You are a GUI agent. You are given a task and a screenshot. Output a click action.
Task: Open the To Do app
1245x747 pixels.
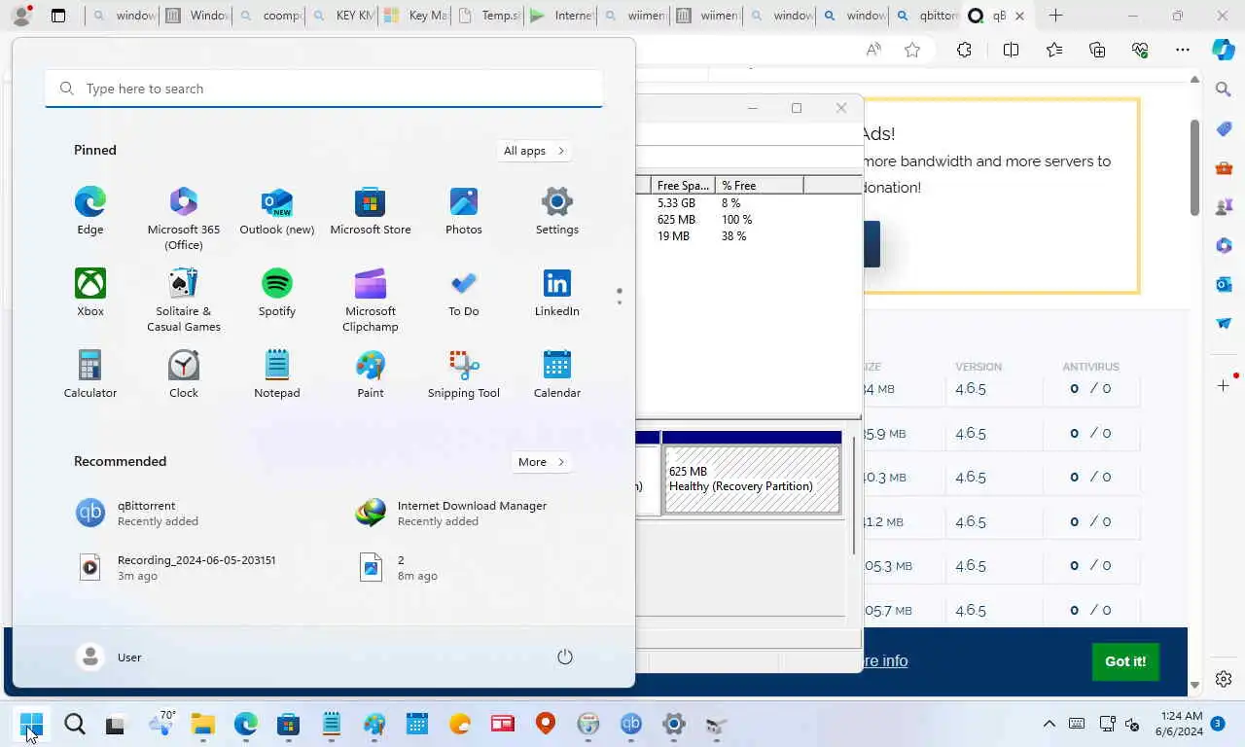pos(464,293)
